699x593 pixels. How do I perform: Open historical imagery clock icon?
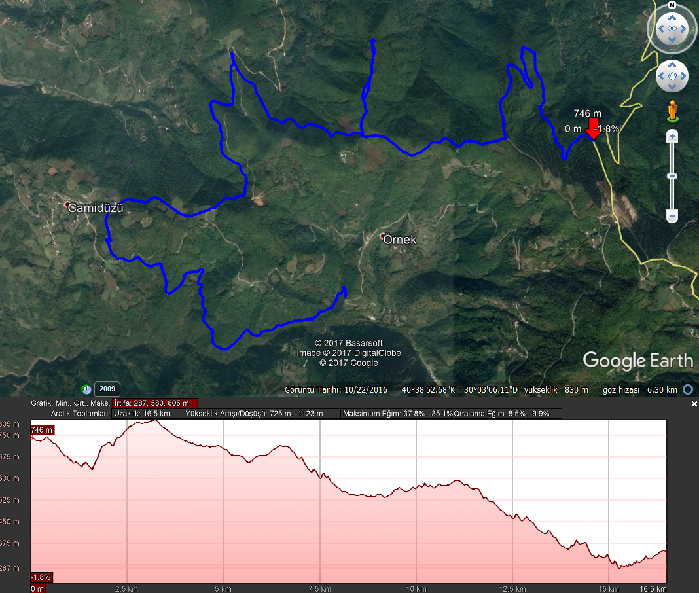point(86,389)
